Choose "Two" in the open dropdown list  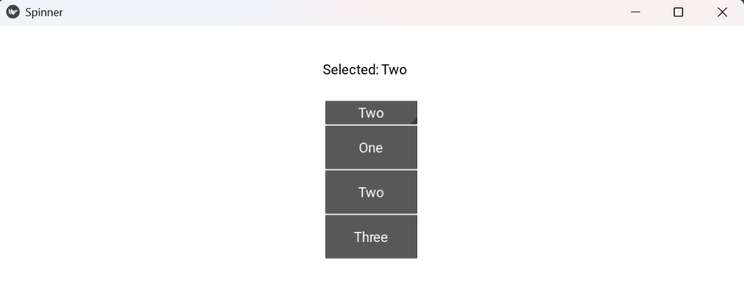click(371, 192)
